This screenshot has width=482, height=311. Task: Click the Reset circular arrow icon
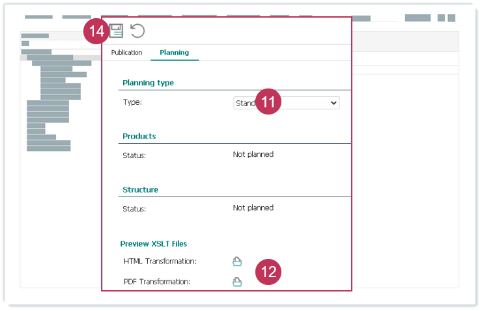click(137, 31)
